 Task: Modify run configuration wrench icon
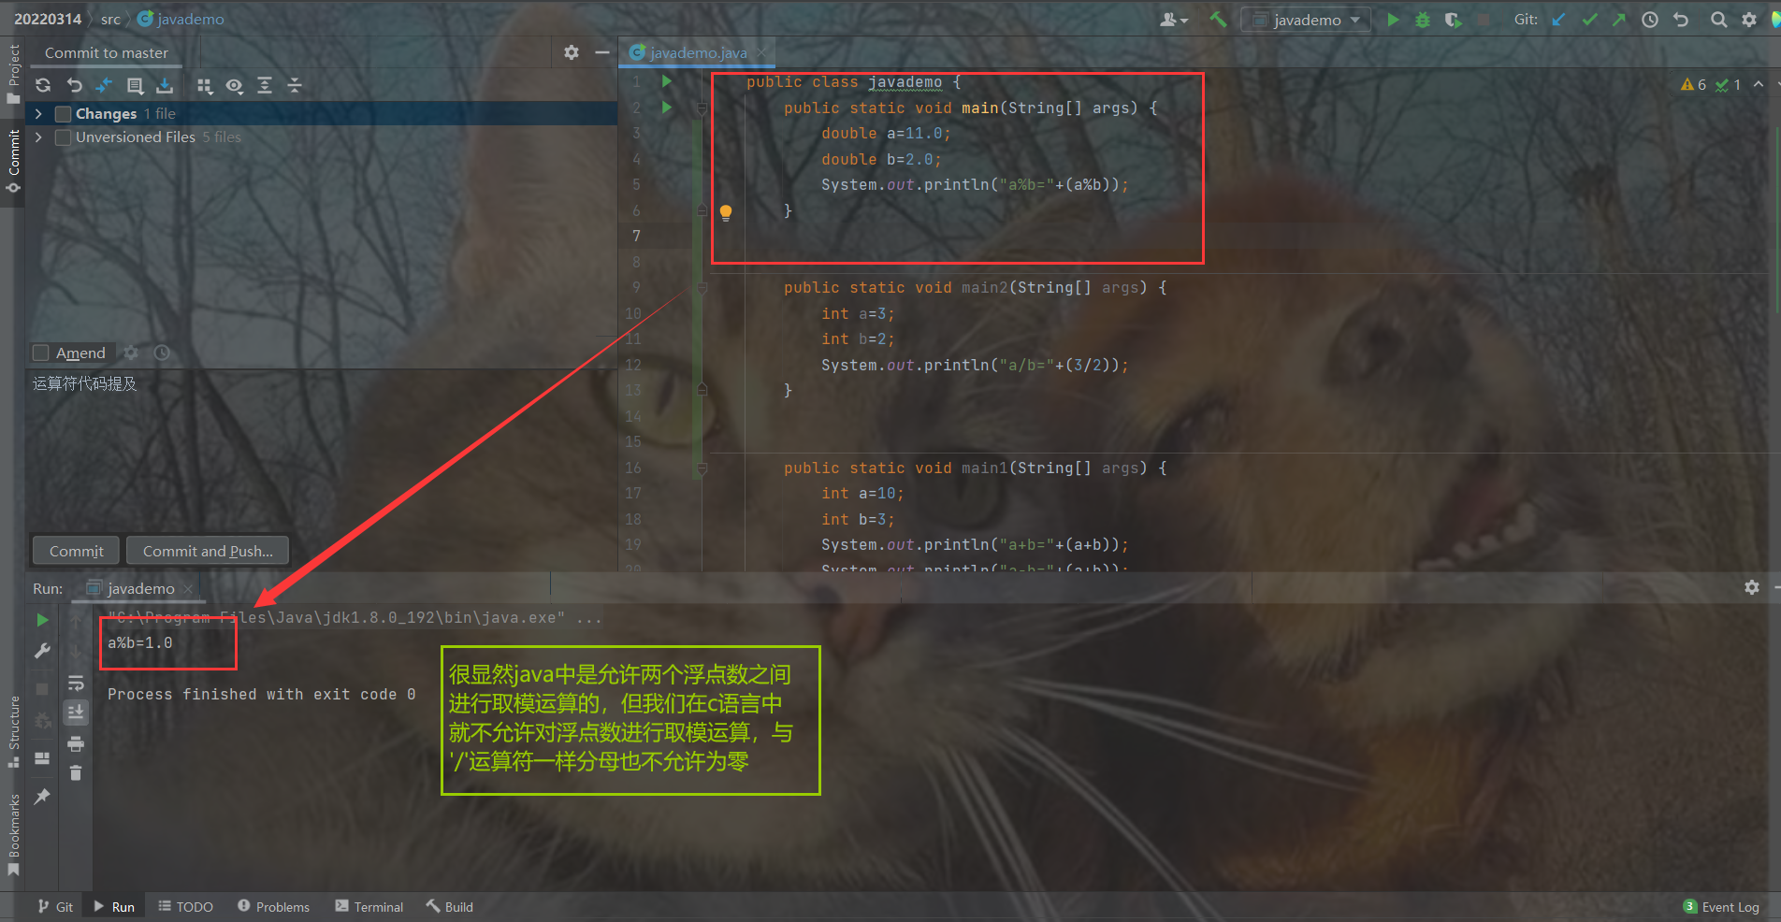click(x=42, y=651)
